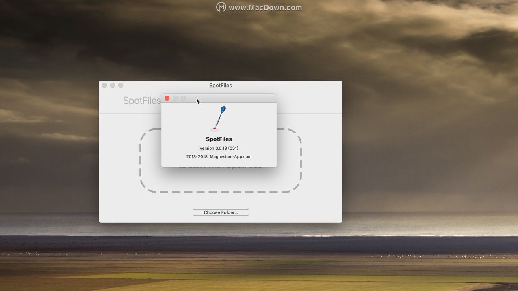Click the inactive minimize button of SpotFiles main window
The image size is (518, 291).
point(113,85)
